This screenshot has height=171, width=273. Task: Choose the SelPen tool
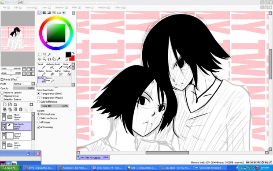59,73
